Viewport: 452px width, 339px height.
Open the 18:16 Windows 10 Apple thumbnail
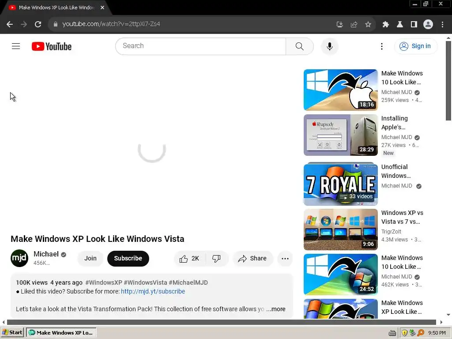pos(340,90)
